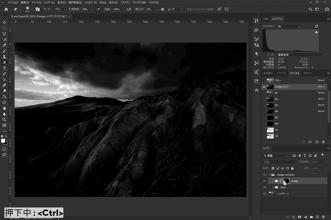Create new channel with the plus icon

pos(317,142)
